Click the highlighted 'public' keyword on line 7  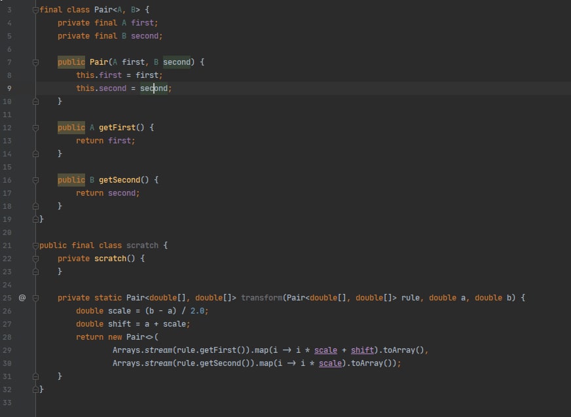(x=71, y=62)
